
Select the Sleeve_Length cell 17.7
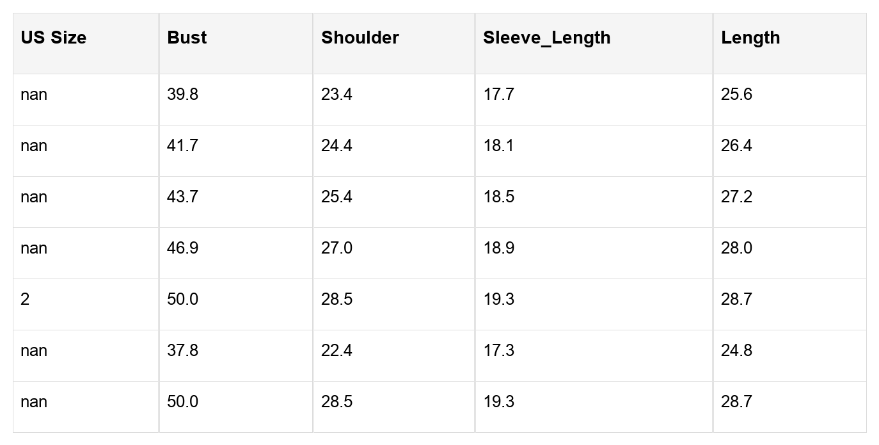pyautogui.click(x=498, y=95)
